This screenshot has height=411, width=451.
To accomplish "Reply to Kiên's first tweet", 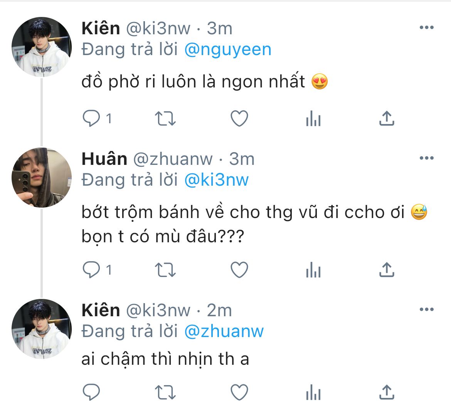I will point(91,119).
